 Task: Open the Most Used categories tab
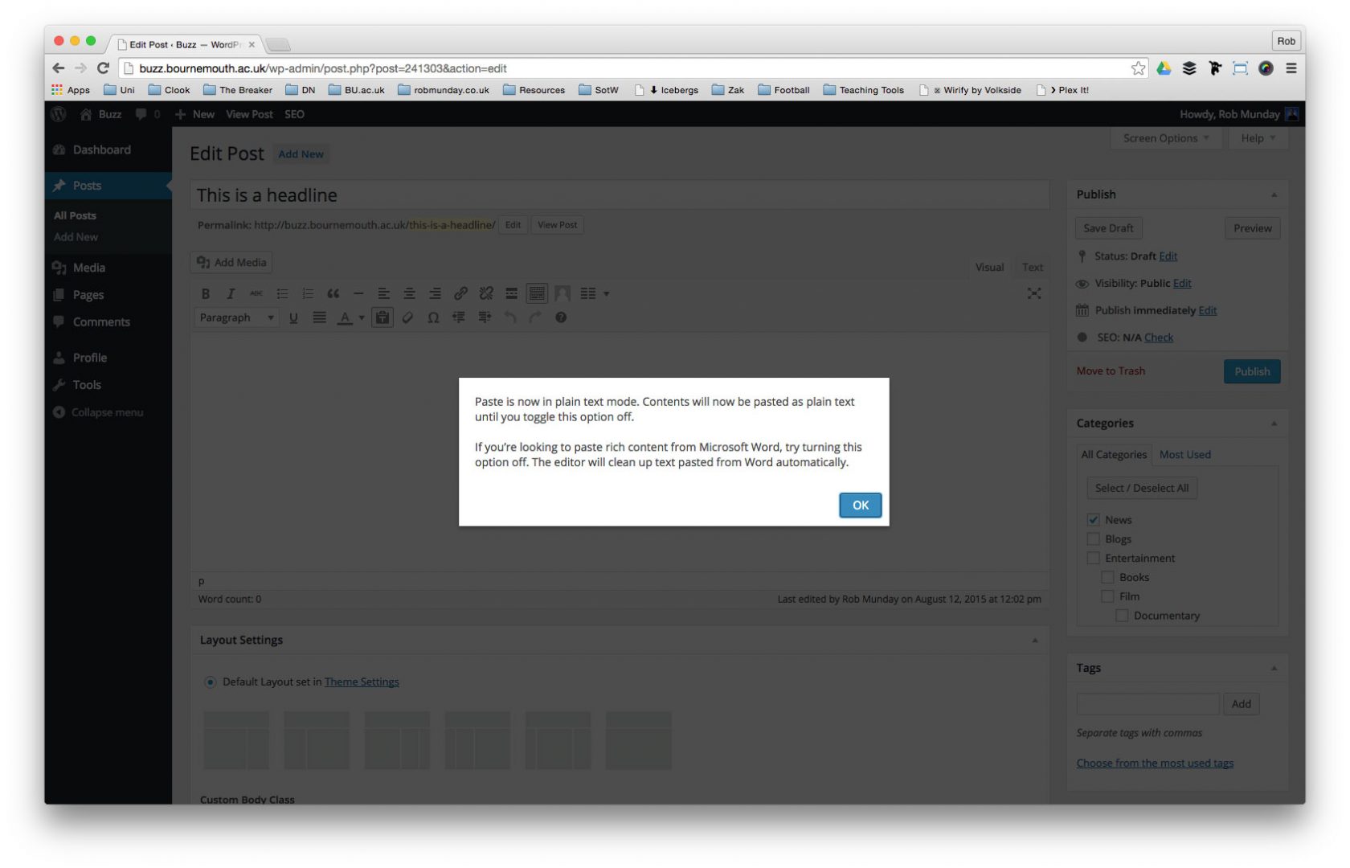pyautogui.click(x=1184, y=454)
